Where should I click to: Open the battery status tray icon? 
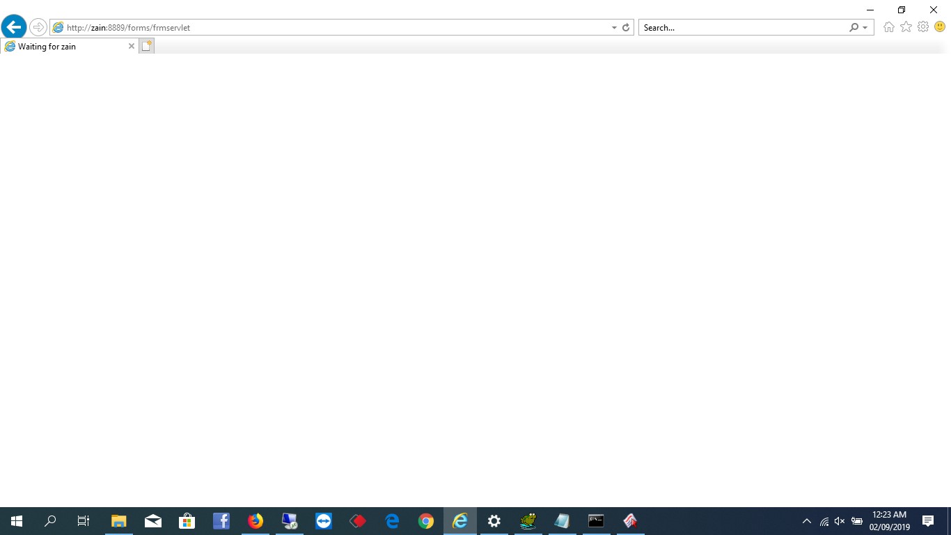click(857, 521)
